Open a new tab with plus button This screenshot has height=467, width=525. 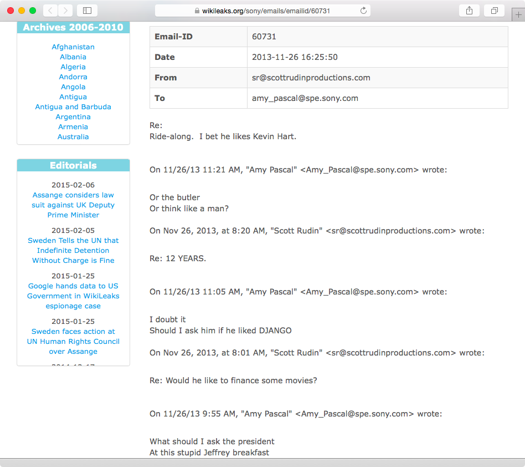coord(518,15)
